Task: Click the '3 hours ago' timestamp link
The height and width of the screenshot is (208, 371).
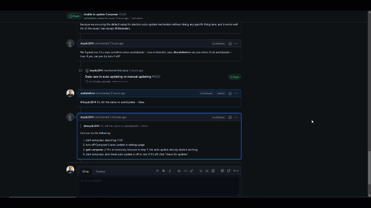Action: (118, 93)
